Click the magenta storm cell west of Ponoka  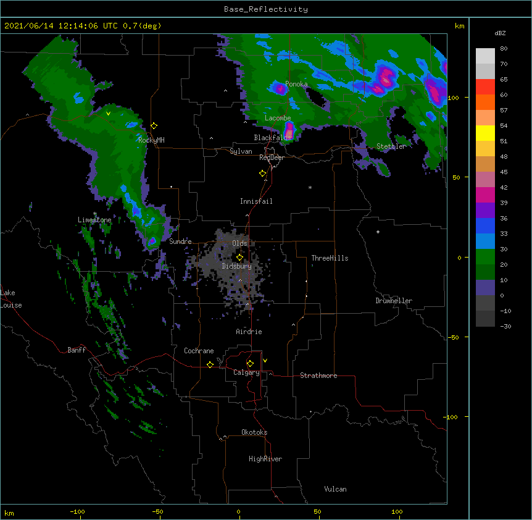click(280, 88)
